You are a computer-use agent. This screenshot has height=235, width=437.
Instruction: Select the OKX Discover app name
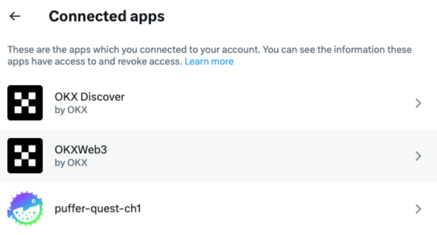pos(89,97)
